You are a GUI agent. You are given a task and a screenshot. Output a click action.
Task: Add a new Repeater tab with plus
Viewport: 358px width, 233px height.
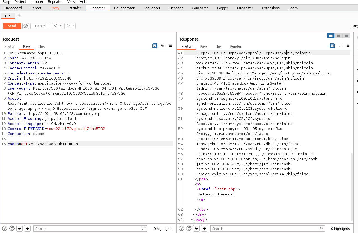pyautogui.click(x=19, y=16)
